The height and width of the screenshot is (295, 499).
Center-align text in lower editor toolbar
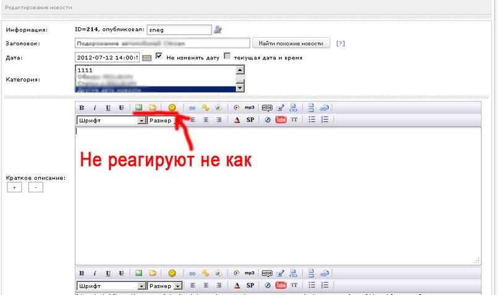point(206,285)
